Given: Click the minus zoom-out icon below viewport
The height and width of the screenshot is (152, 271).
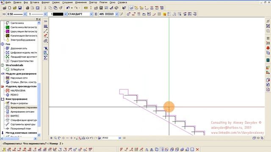Looking at the screenshot, I should (x=67, y=138).
